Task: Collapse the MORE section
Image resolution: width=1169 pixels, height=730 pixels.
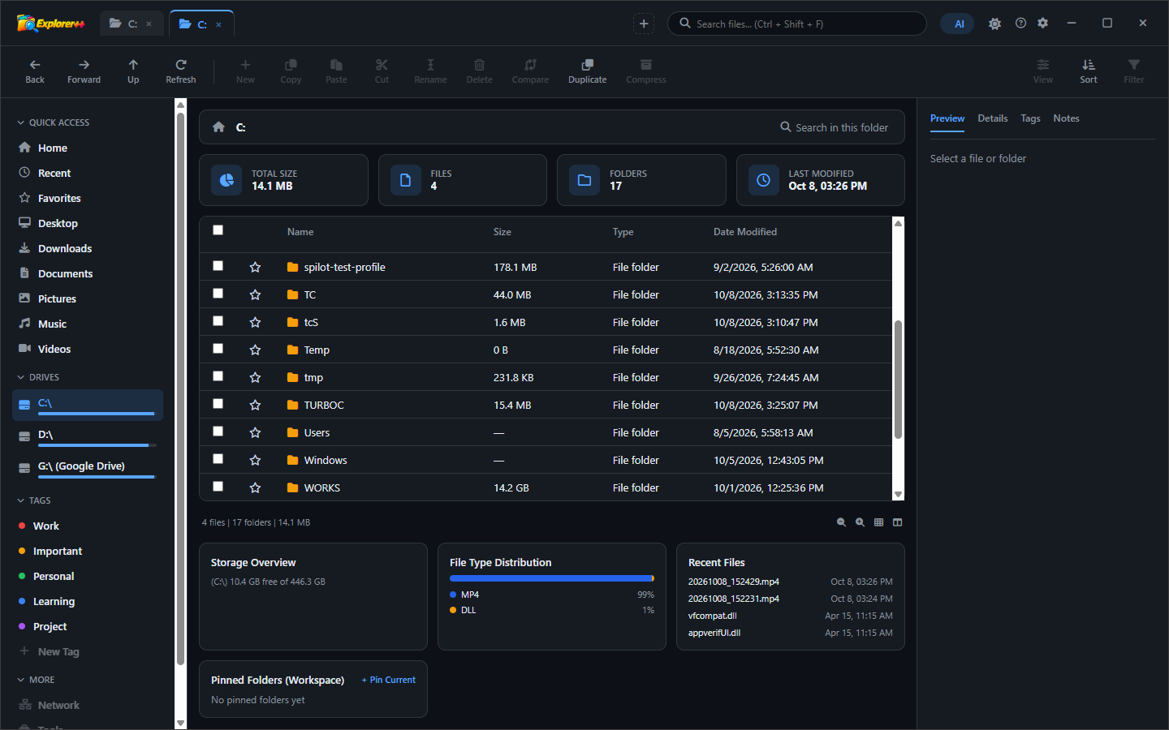Action: click(21, 680)
